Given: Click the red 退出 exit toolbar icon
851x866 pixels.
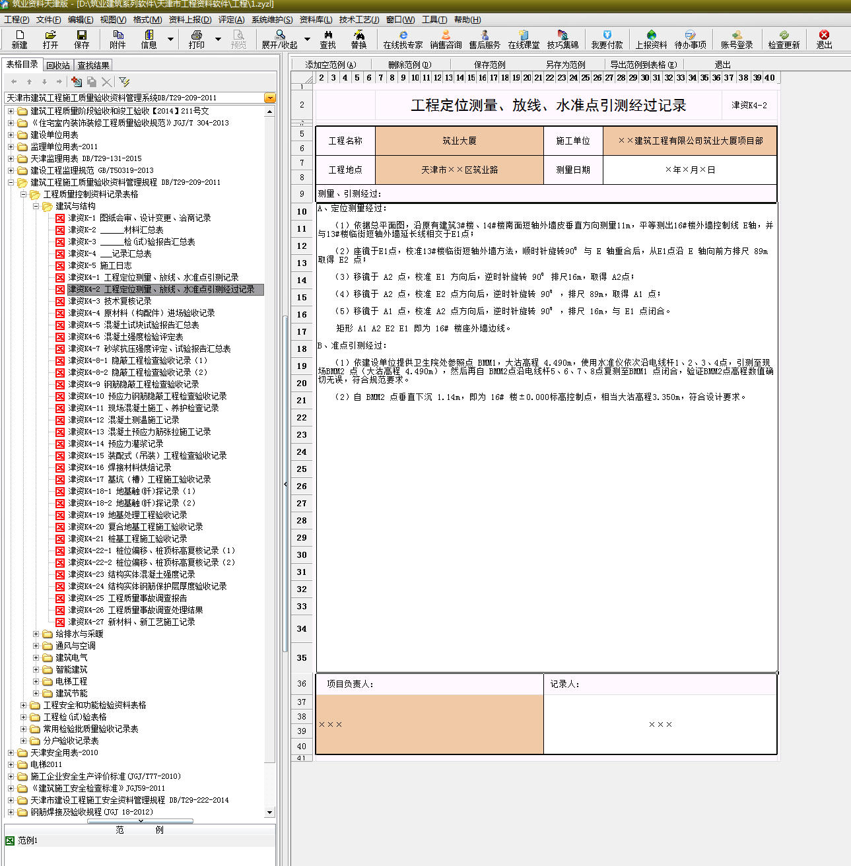Looking at the screenshot, I should pos(824,39).
